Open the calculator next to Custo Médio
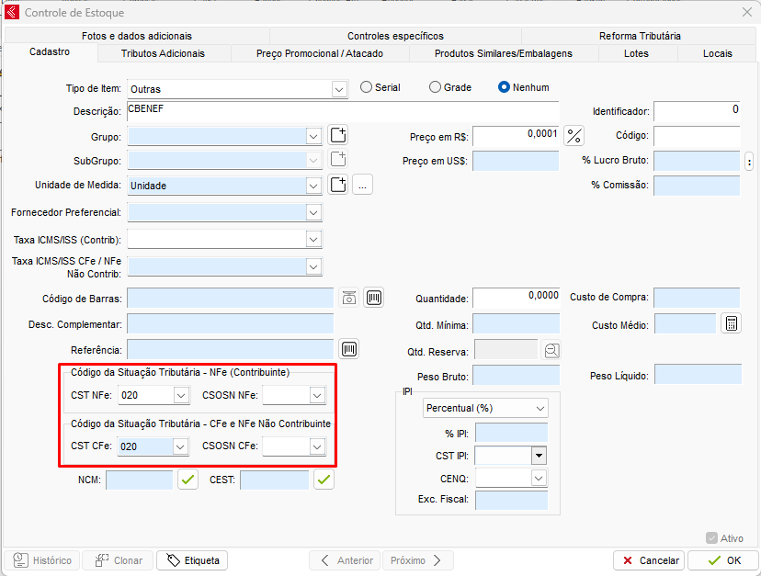 731,324
